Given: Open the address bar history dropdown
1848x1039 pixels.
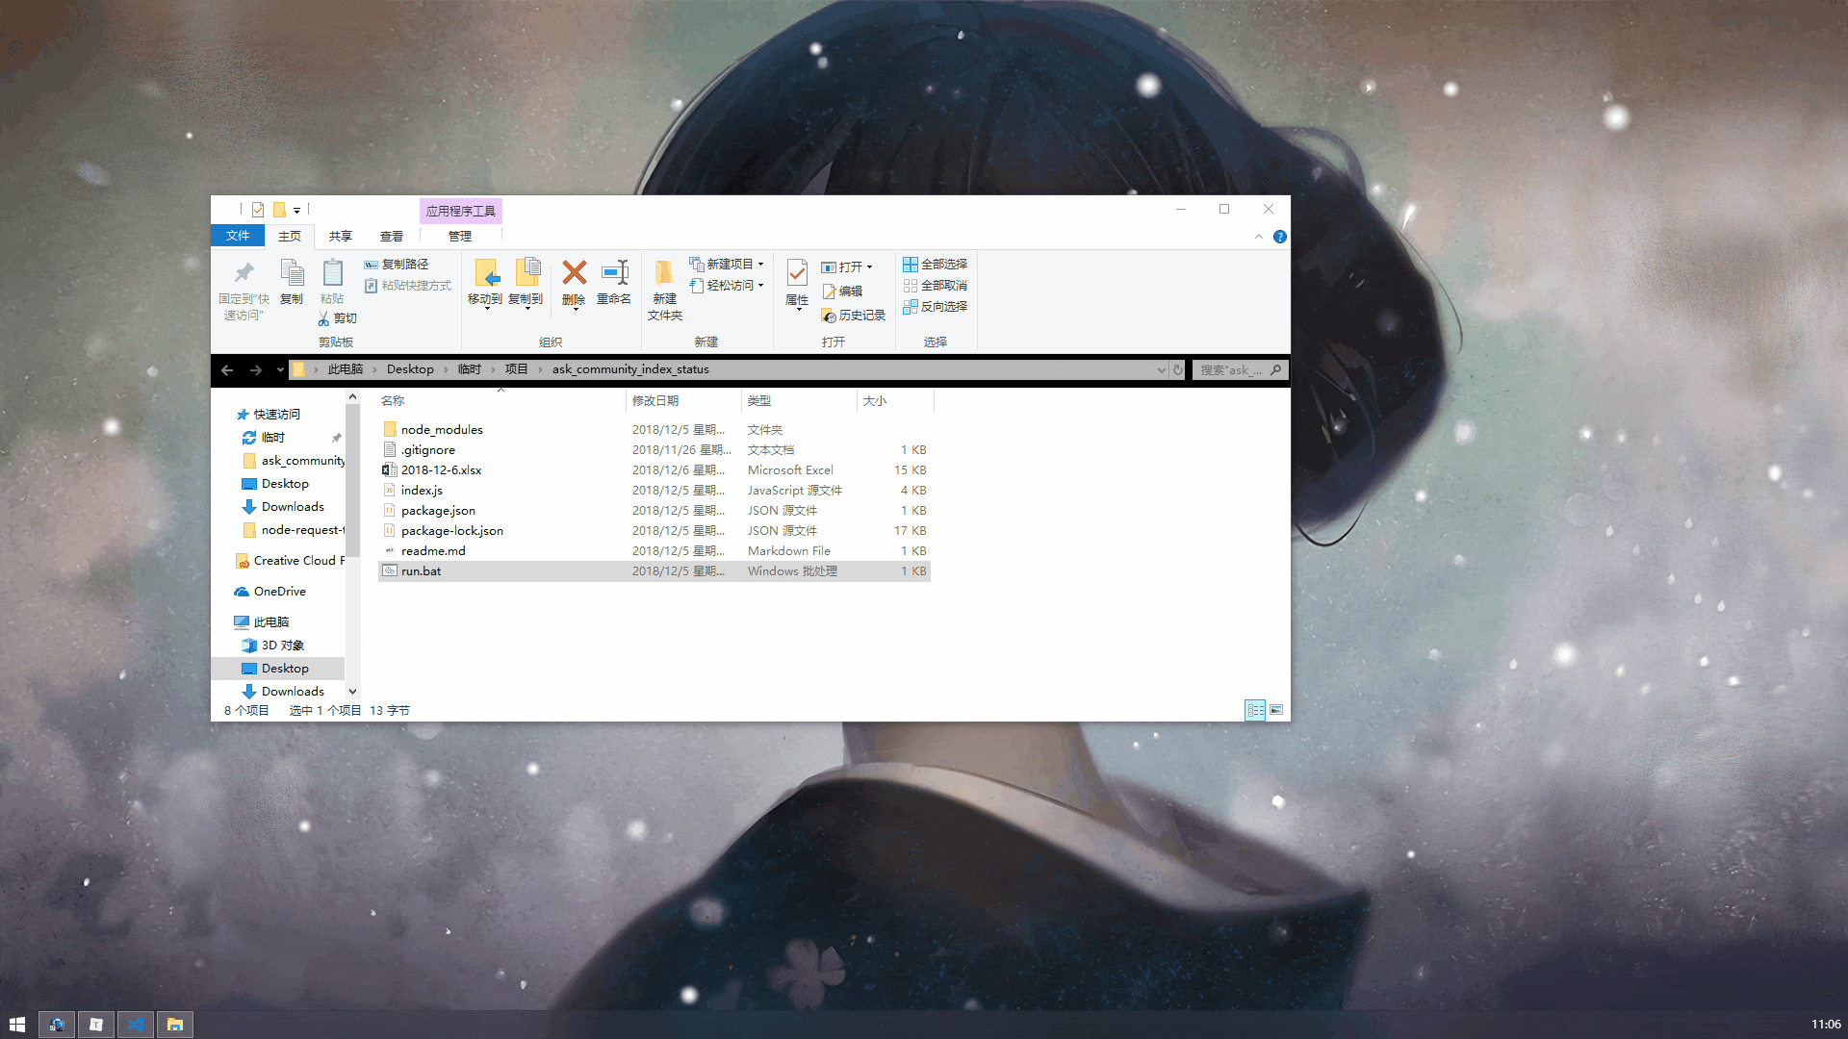Looking at the screenshot, I should (x=1161, y=369).
